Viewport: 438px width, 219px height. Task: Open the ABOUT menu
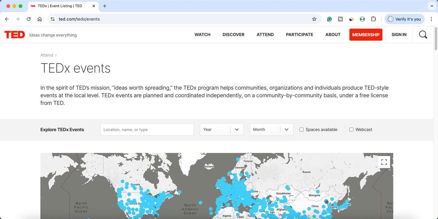(x=333, y=35)
